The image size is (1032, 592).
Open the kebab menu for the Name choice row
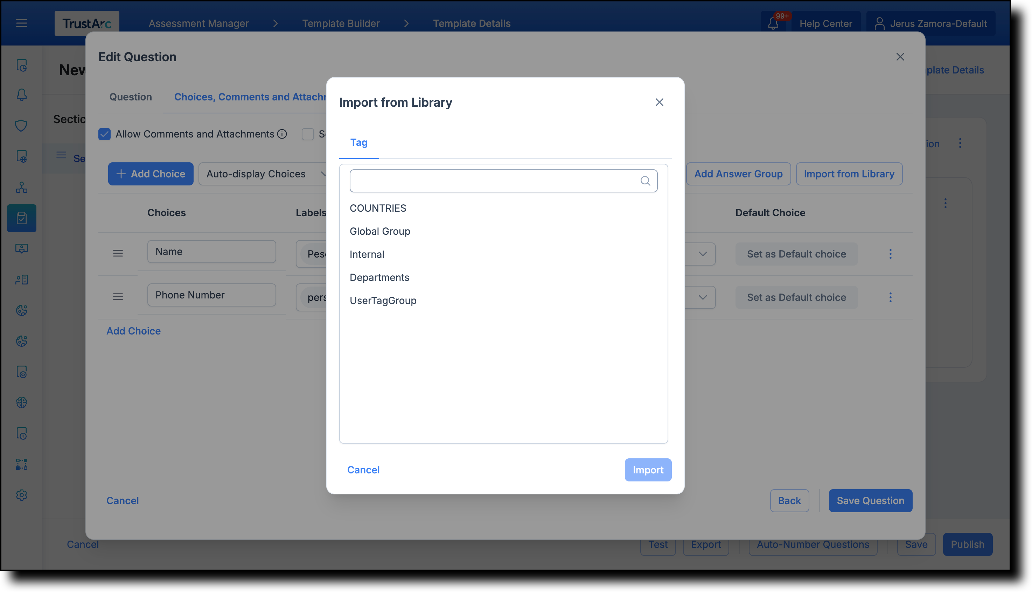click(890, 254)
